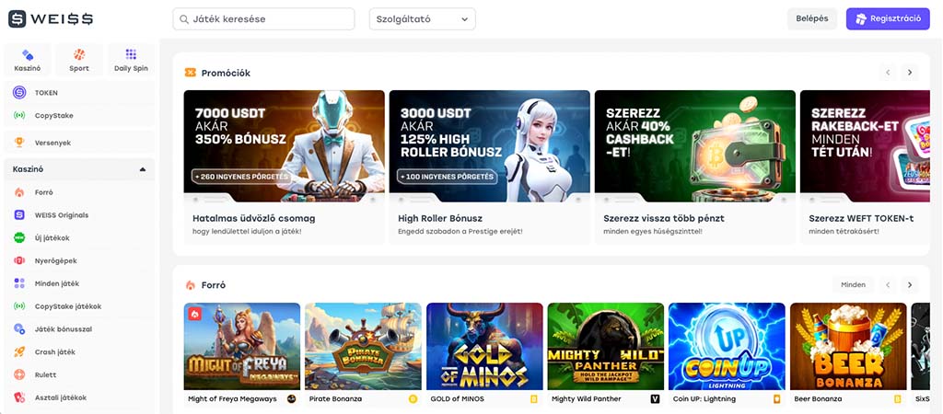Screen dimensions: 943x414
Task: Click the Forró flame sidebar icon
Action: (x=19, y=192)
